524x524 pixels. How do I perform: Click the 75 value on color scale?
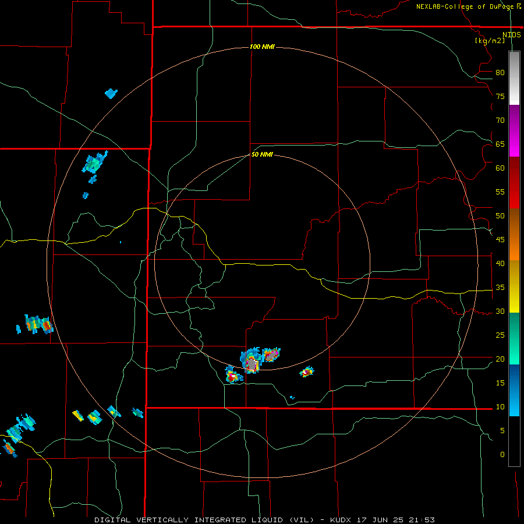coord(500,97)
